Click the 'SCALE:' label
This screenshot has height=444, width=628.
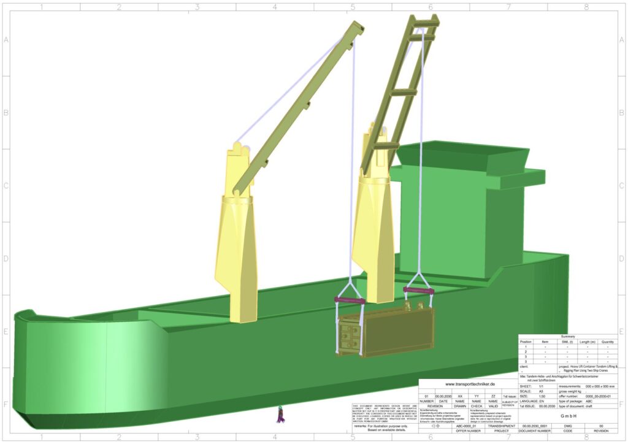click(x=526, y=391)
